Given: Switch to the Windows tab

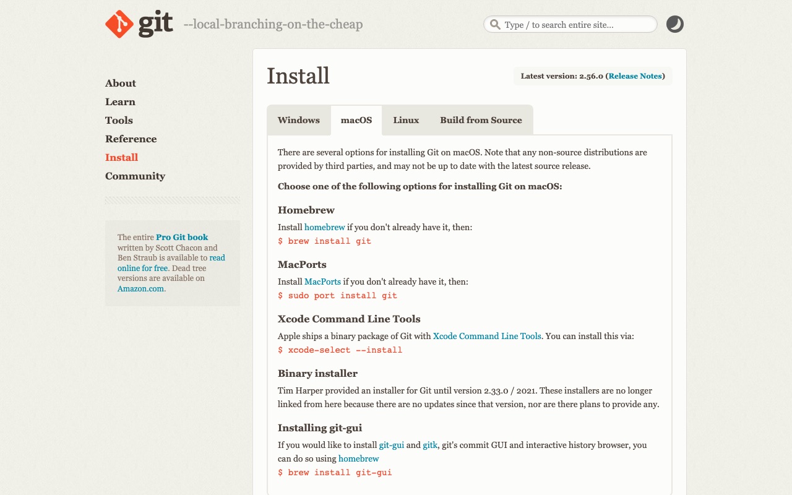Looking at the screenshot, I should coord(299,120).
